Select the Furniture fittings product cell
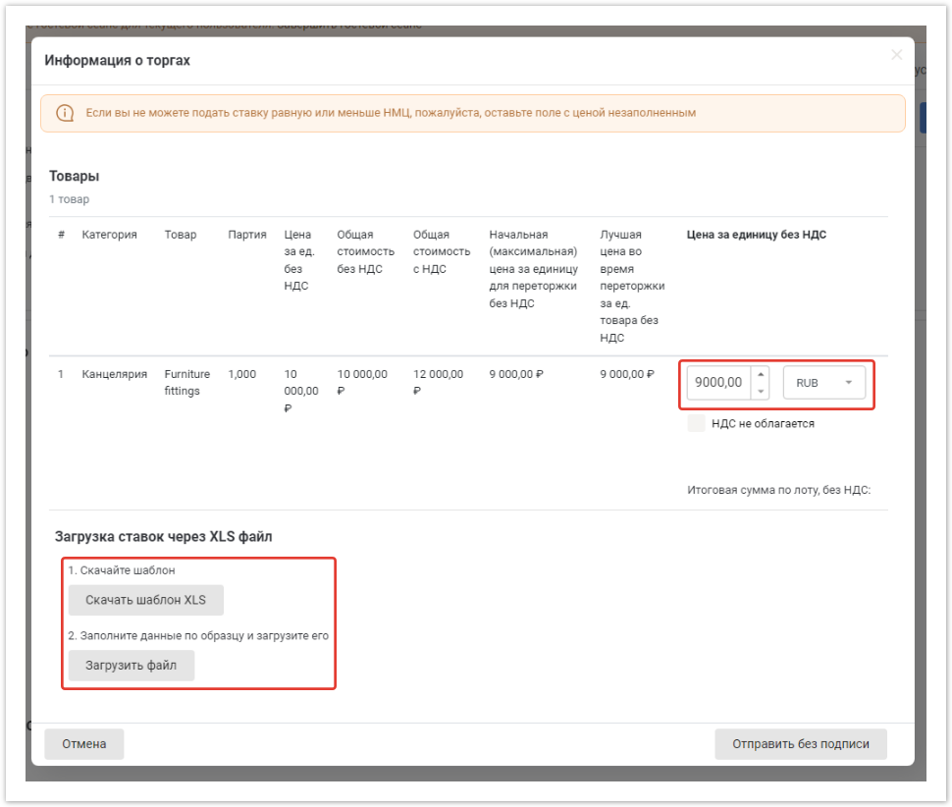952x807 pixels. (x=186, y=382)
